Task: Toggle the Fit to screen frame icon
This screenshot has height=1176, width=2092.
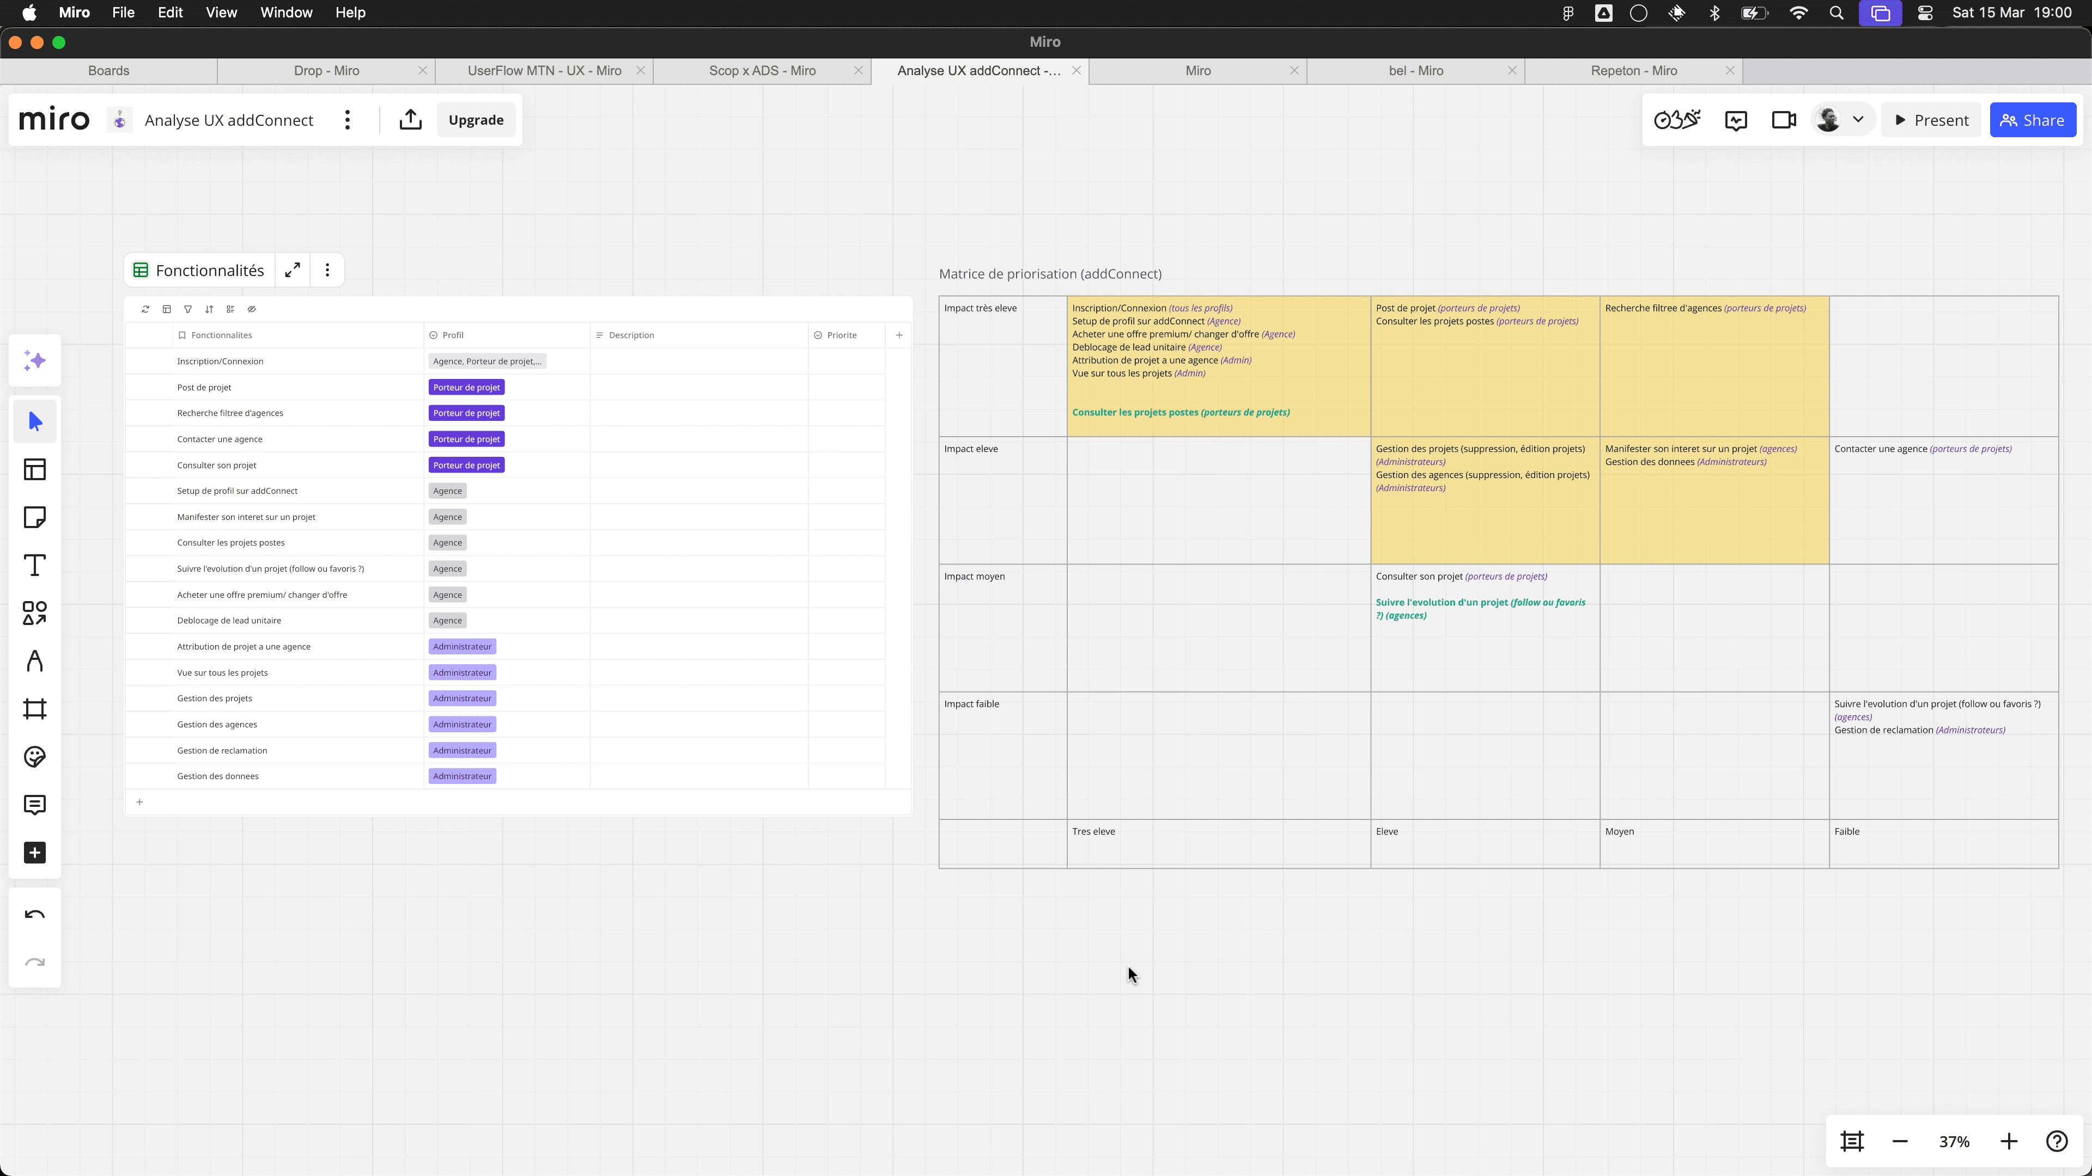Action: pos(1852,1142)
